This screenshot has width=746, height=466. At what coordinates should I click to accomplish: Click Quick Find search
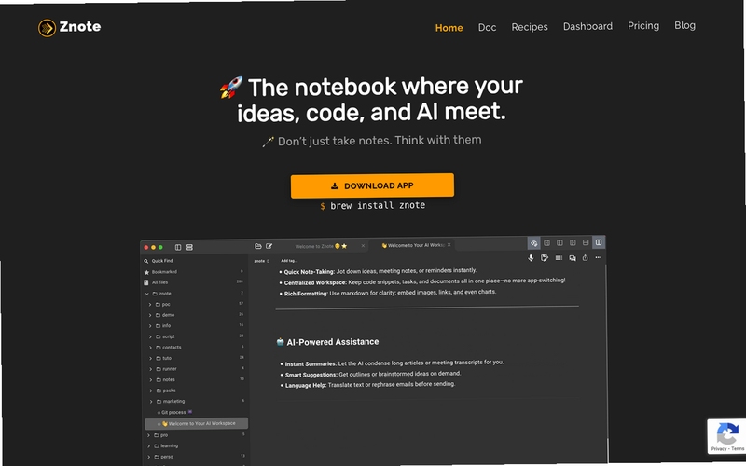click(x=162, y=261)
